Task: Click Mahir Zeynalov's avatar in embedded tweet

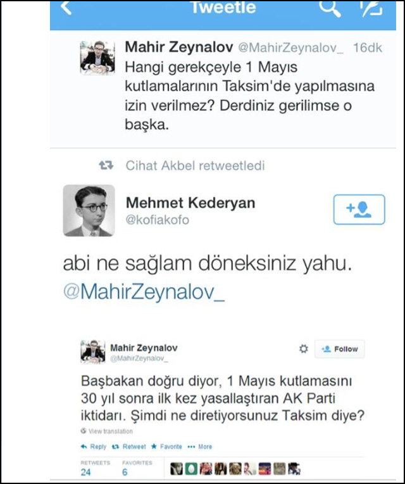Action: pos(92,352)
